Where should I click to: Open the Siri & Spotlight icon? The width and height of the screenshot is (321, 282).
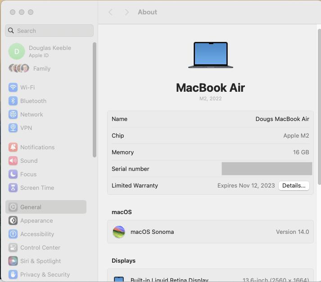(x=13, y=261)
